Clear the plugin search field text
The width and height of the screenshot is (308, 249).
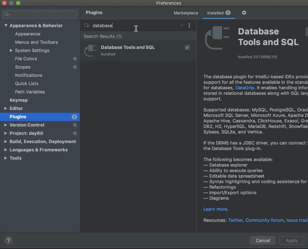(x=182, y=26)
